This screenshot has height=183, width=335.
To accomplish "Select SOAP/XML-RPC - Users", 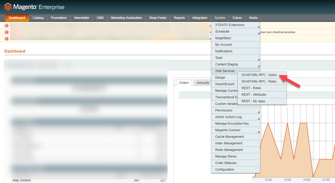I will click(262, 75).
